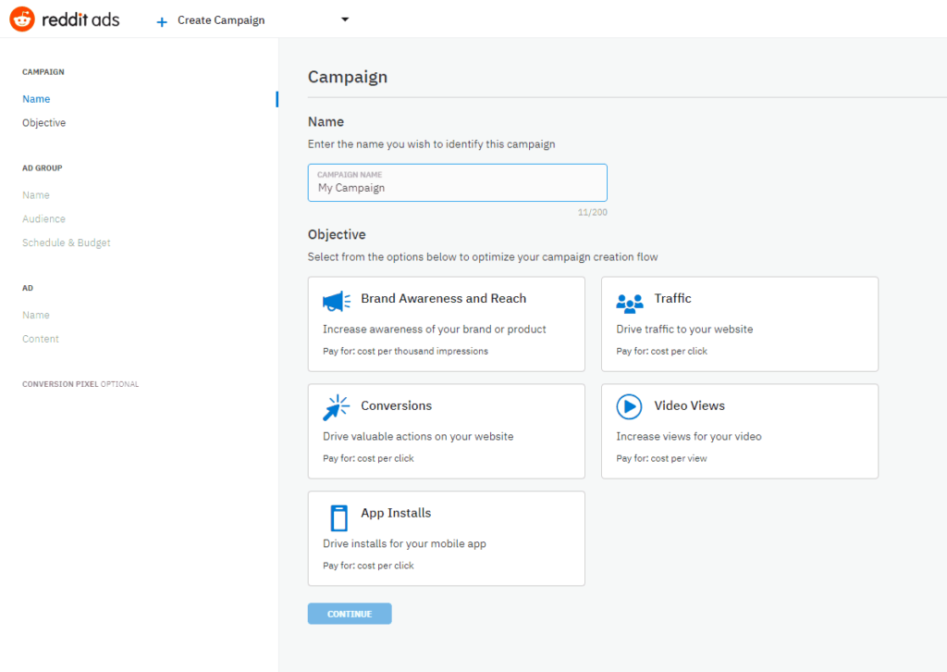Click the Create Campaign label in header

pos(221,20)
